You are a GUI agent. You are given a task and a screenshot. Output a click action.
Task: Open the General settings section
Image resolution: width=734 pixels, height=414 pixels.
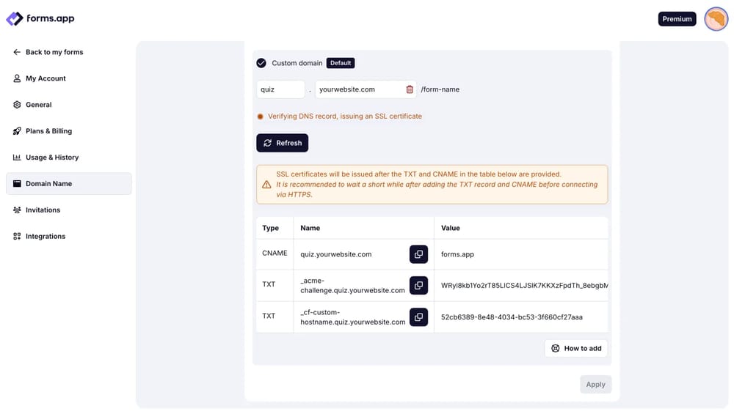[x=38, y=105]
